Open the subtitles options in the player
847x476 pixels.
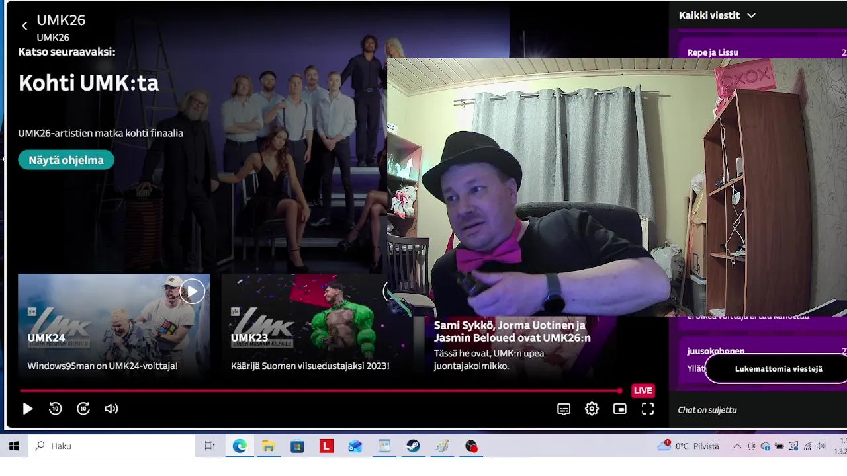click(x=564, y=409)
